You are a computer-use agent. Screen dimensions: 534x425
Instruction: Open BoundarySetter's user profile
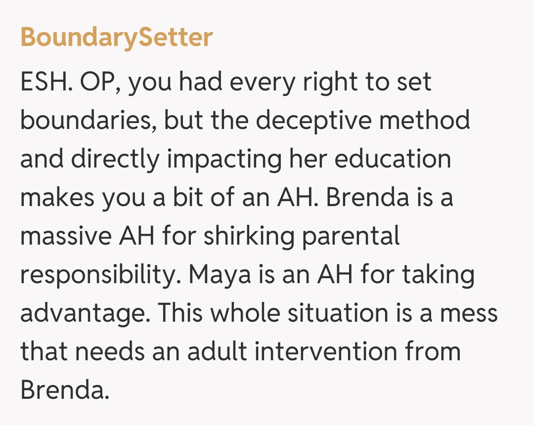pos(117,37)
